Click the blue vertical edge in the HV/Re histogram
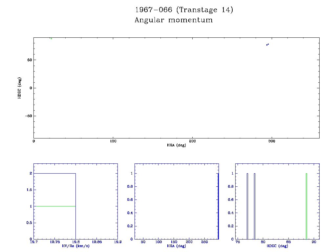Image resolution: width=336 pixels, height=252 pixels. 76,207
